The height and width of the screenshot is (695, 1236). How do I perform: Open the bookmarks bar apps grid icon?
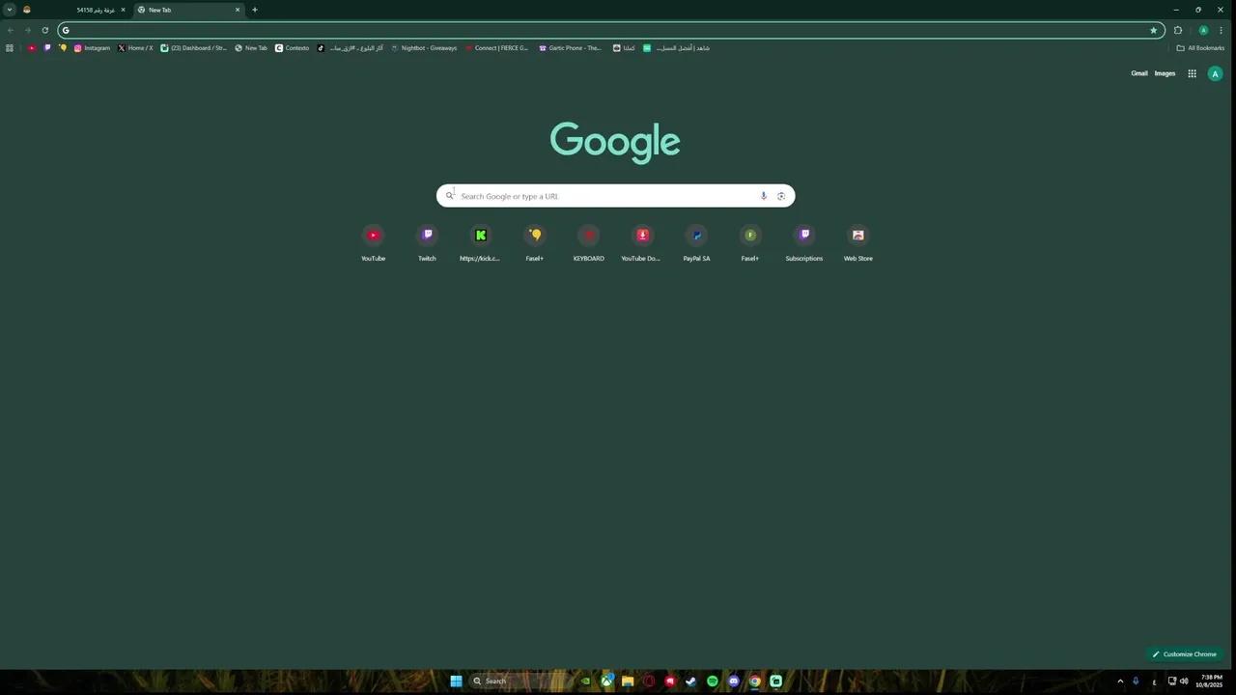(10, 47)
